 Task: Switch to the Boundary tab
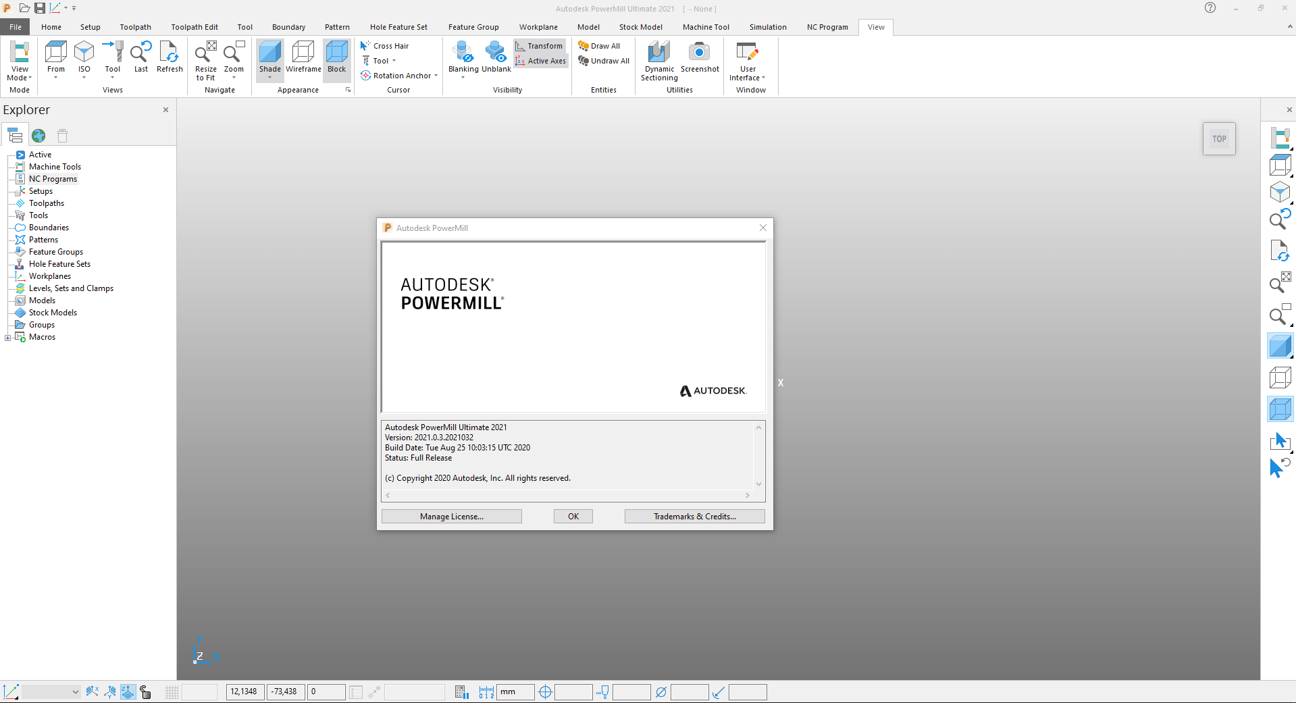click(x=288, y=27)
